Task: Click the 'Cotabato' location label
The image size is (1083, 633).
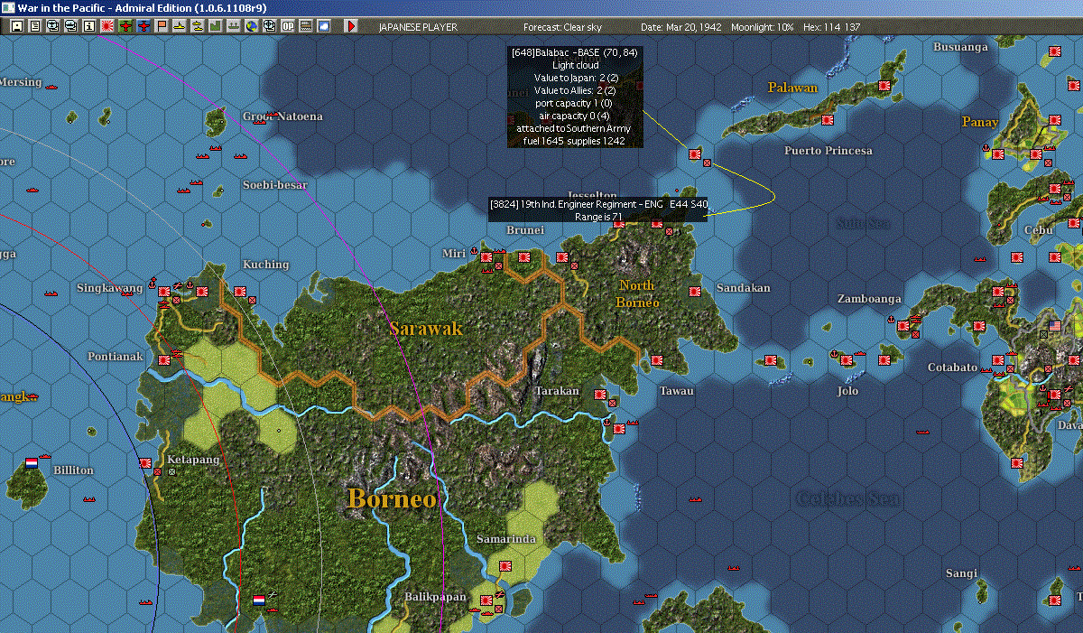Action: click(x=952, y=368)
